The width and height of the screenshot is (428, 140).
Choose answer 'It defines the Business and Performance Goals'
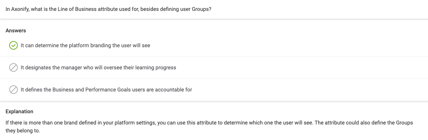[x=106, y=90]
